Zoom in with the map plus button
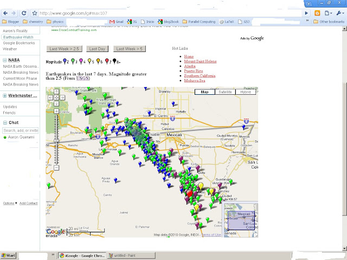This screenshot has width=347, height=260. pyautogui.click(x=56, y=111)
